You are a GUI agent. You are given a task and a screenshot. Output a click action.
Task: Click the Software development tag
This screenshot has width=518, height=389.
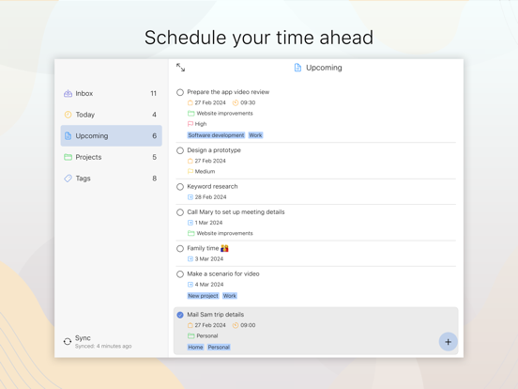(x=216, y=135)
